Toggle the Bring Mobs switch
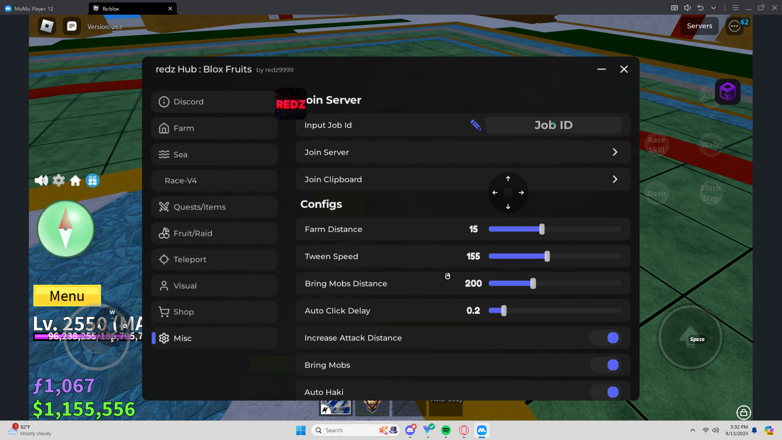This screenshot has width=782, height=440. (x=606, y=365)
